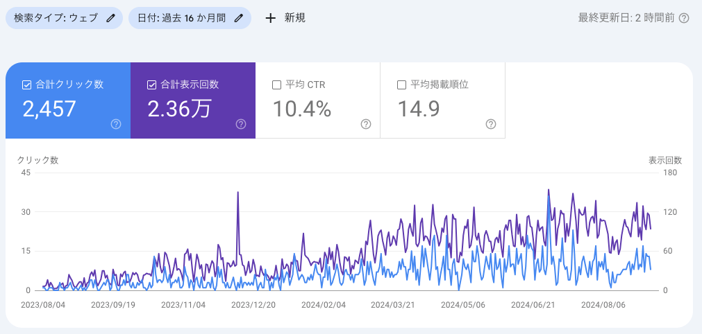
Task: Select the 10.4% average CTR value
Action: click(x=302, y=109)
